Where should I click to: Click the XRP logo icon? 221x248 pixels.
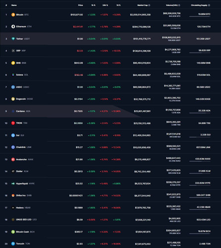[13, 51]
